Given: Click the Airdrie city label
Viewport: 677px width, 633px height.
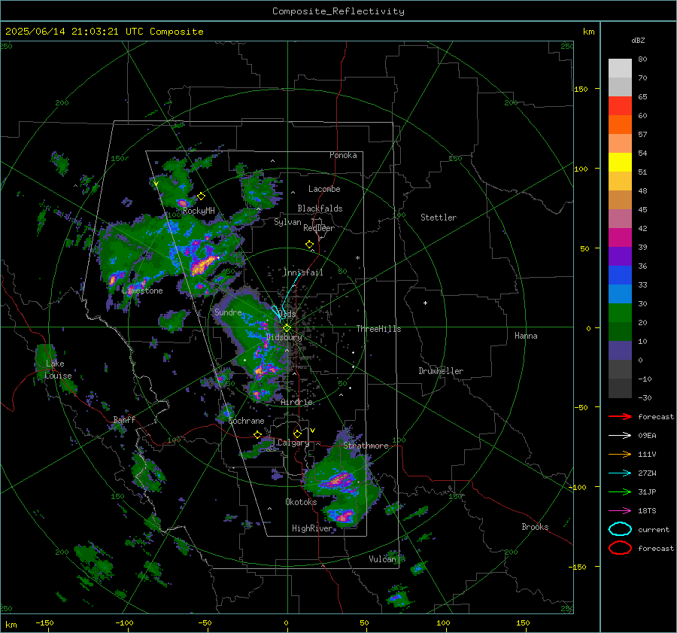Looking at the screenshot, I should [x=296, y=402].
